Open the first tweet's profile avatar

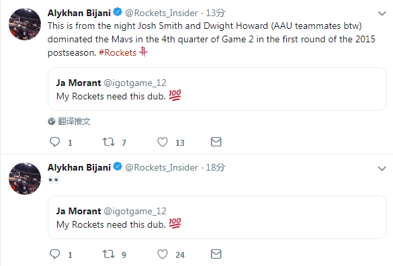click(25, 24)
